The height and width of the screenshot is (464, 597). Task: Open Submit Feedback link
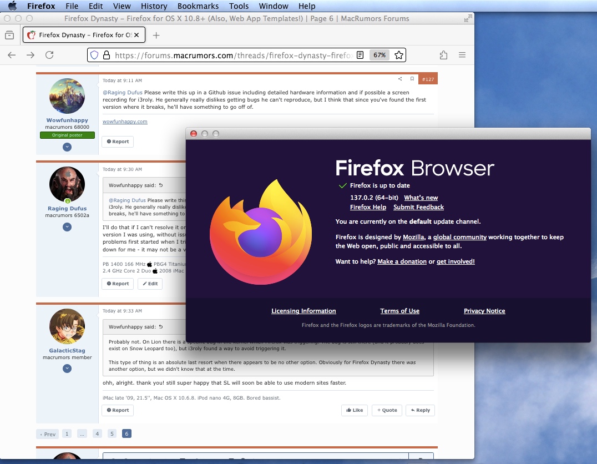tap(418, 207)
